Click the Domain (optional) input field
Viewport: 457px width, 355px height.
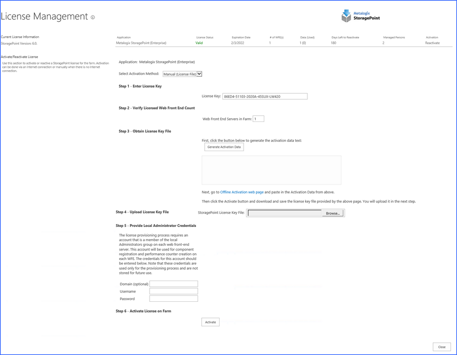173,284
